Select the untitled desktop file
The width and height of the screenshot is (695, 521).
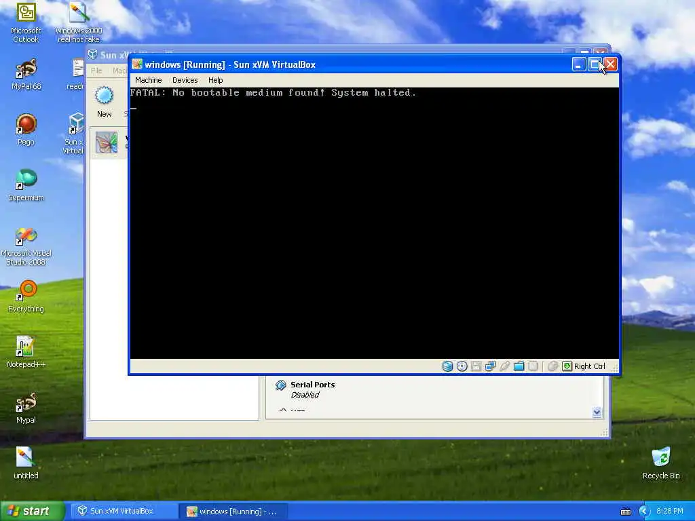[26, 463]
